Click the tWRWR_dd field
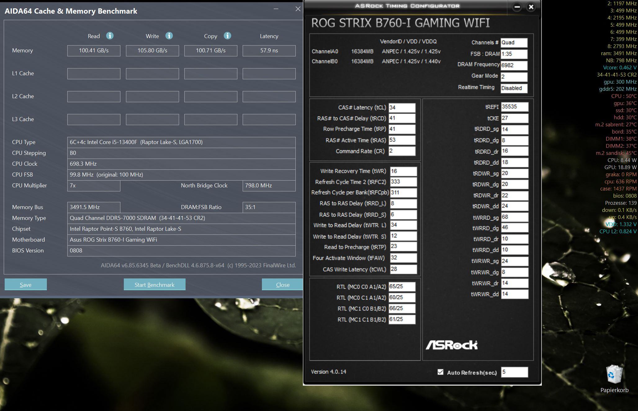The image size is (638, 411). click(x=514, y=294)
